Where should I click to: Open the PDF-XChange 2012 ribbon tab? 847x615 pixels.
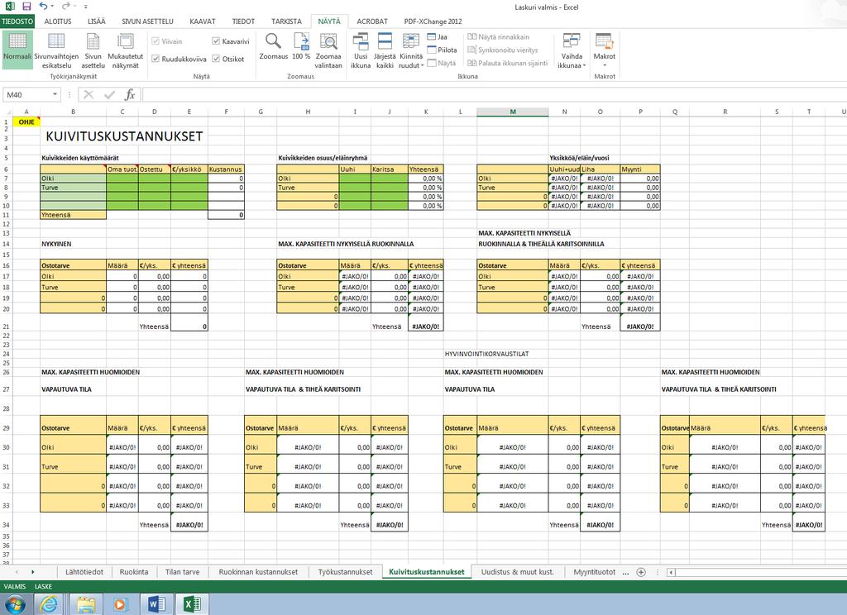coord(433,21)
